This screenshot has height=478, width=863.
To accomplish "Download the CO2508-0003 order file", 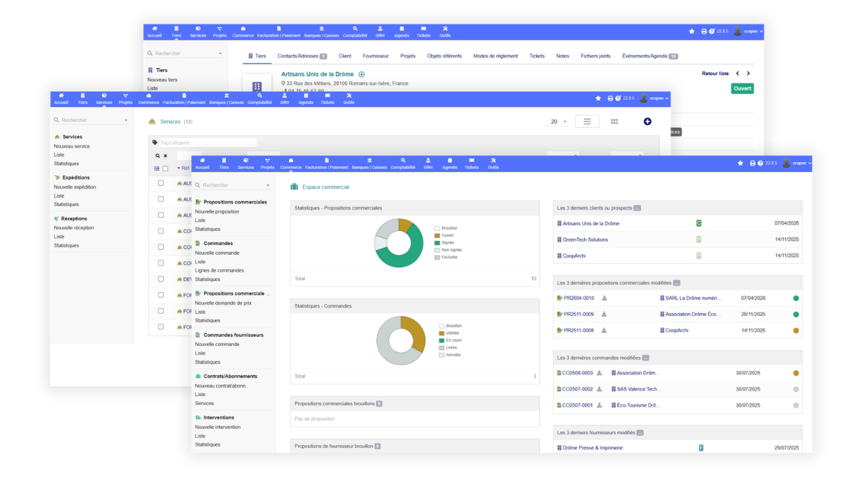I will (600, 373).
